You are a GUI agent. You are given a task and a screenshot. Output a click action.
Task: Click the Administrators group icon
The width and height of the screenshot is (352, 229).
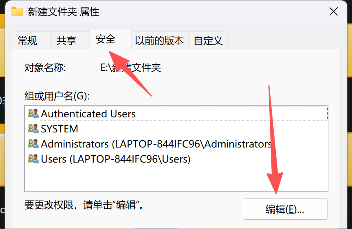coord(33,144)
